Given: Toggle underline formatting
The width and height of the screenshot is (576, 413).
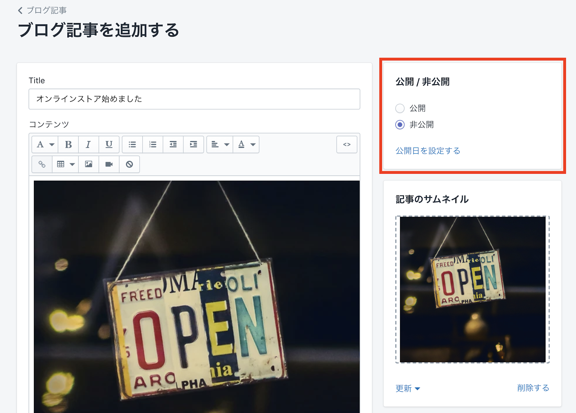Looking at the screenshot, I should (109, 145).
